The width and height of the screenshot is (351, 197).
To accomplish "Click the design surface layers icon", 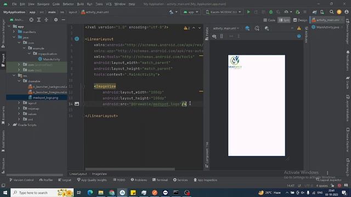I will point(247,28).
